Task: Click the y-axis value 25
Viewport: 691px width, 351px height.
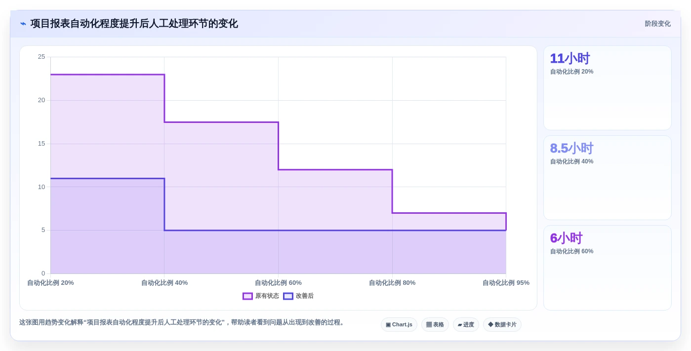Action: [x=41, y=57]
